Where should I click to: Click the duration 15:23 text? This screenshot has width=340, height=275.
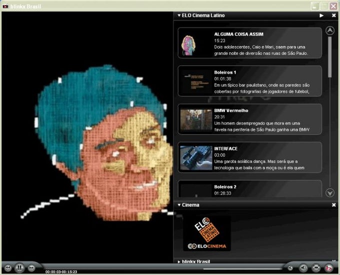point(219,41)
